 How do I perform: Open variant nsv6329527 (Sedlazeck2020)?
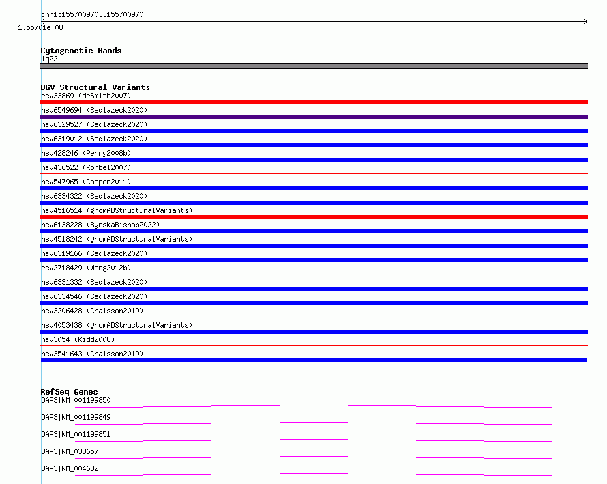[94, 124]
